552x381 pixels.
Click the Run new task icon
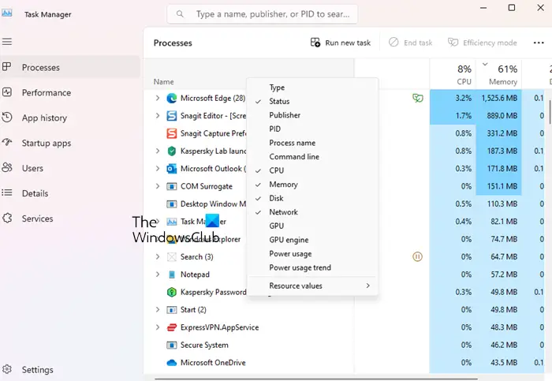[315, 43]
